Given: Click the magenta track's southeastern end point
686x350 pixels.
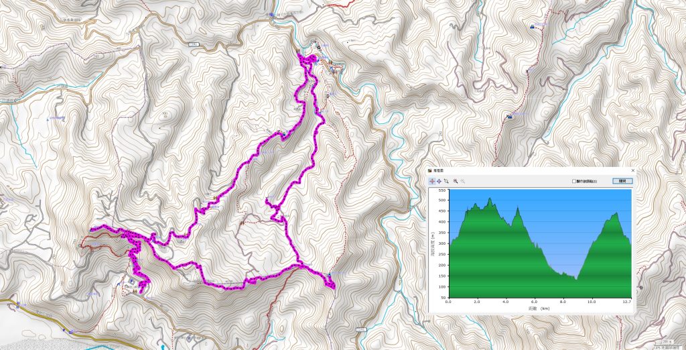Looking at the screenshot, I should (x=331, y=285).
